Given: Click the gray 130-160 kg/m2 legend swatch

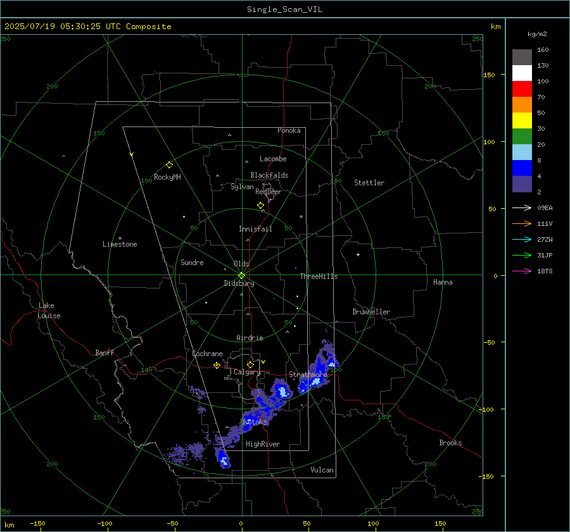Looking at the screenshot, I should 522,58.
